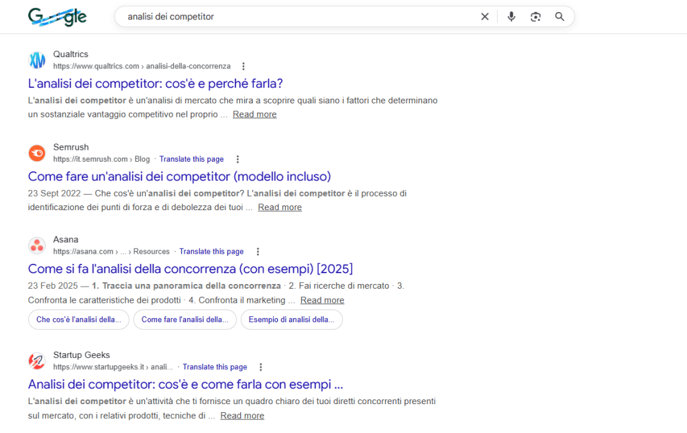The height and width of the screenshot is (433, 687).
Task: Click the Google logo
Action: [x=58, y=17]
